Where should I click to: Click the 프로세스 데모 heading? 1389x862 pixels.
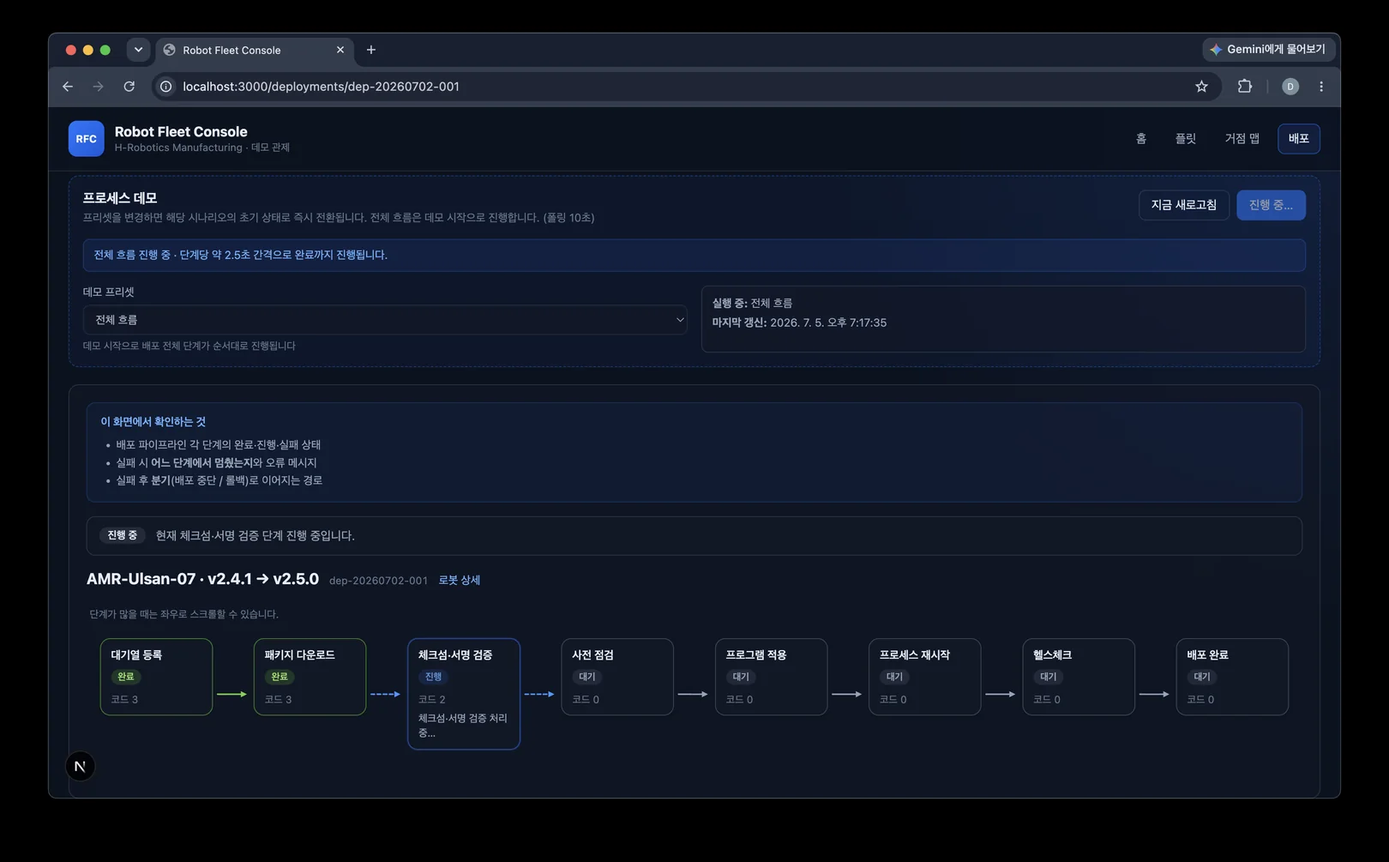tap(120, 198)
